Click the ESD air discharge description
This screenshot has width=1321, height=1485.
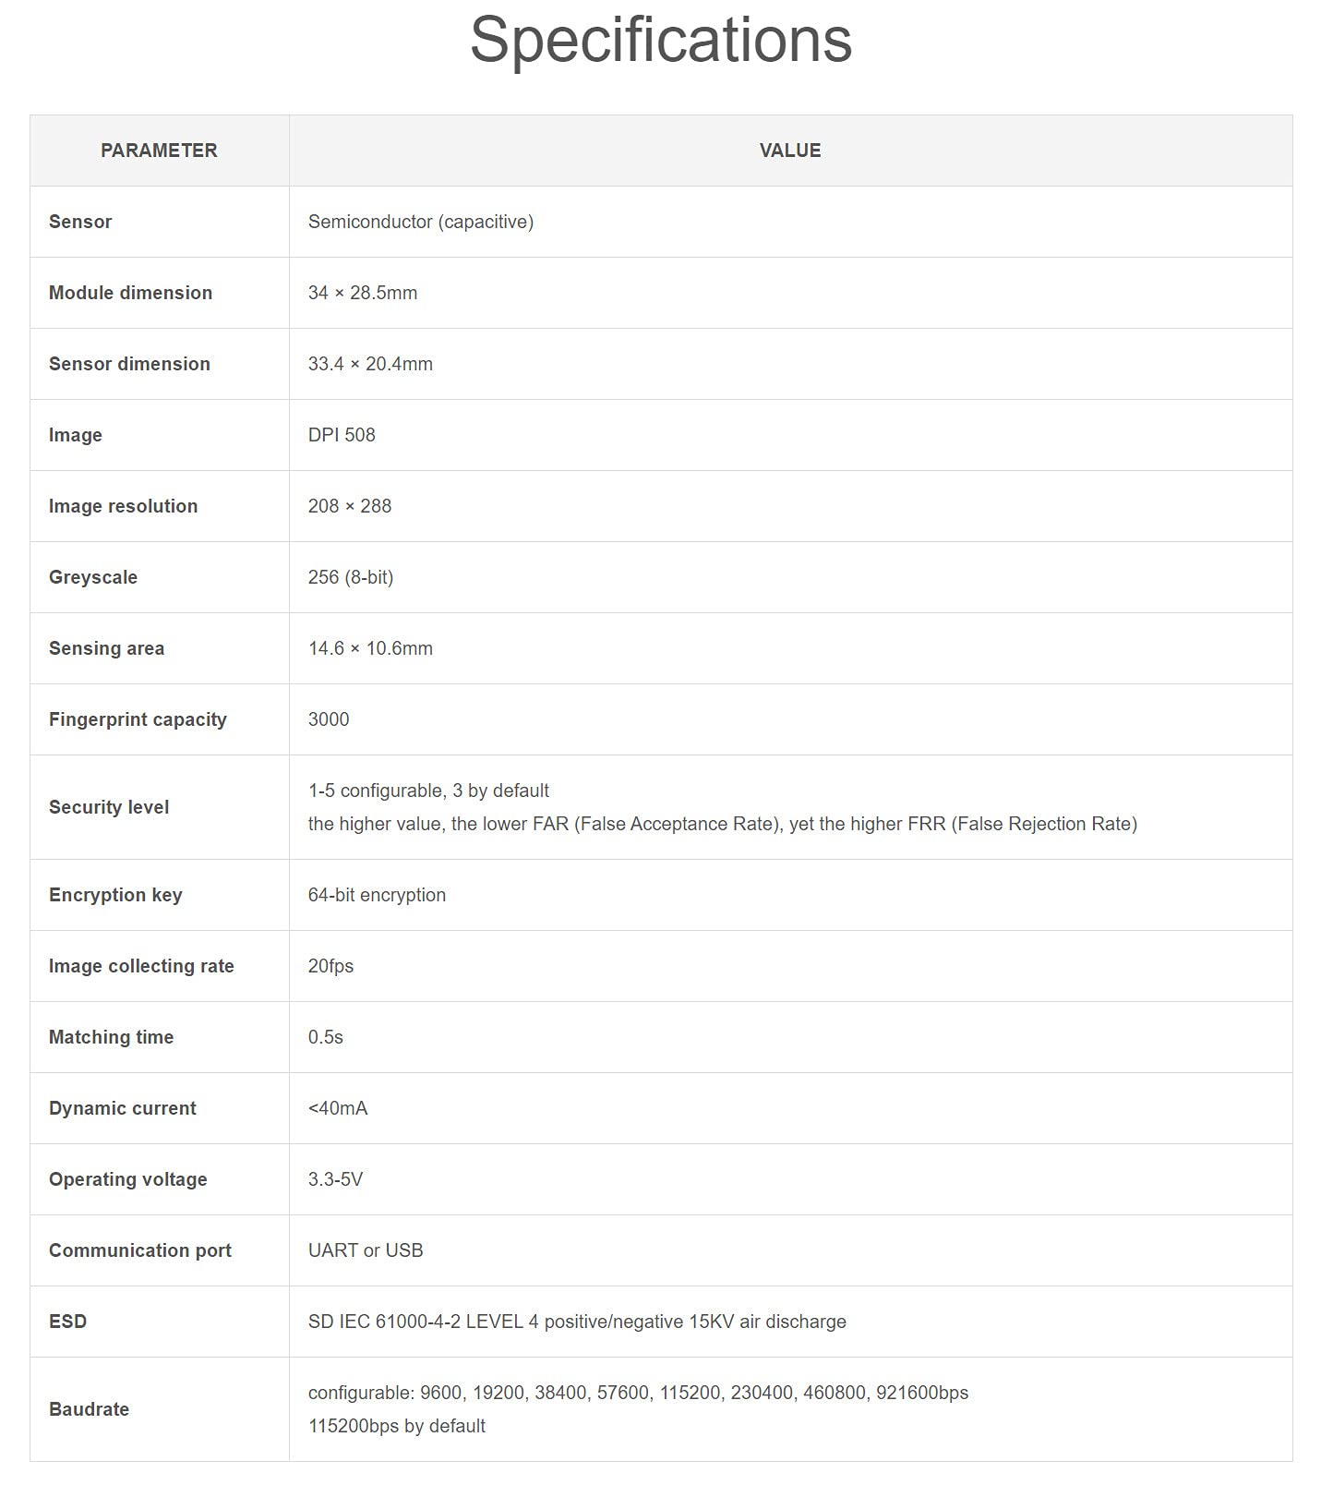[x=577, y=1322]
